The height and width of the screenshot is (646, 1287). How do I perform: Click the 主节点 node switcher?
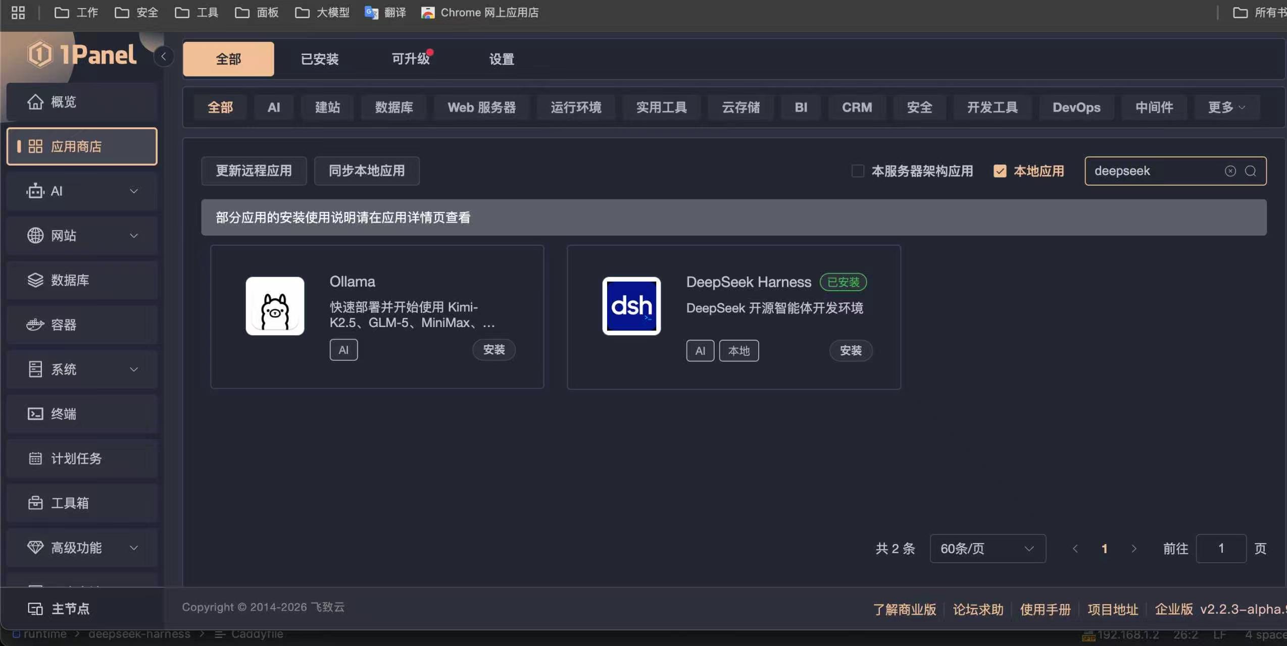[59, 609]
